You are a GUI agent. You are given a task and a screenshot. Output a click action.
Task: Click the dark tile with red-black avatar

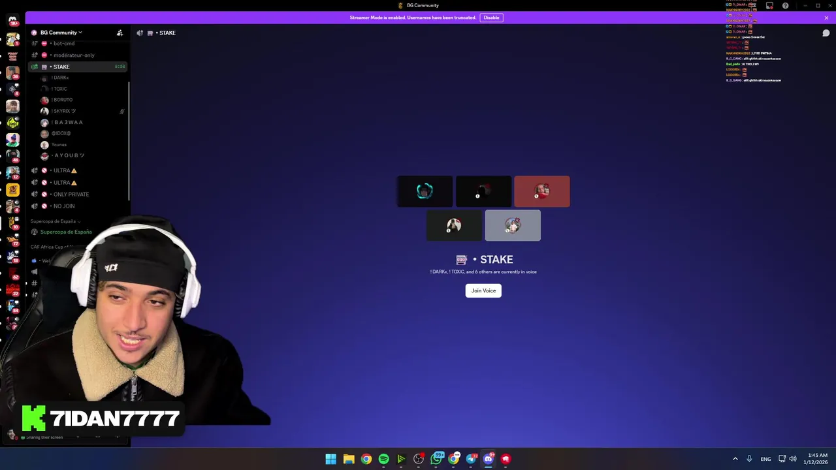click(x=483, y=191)
